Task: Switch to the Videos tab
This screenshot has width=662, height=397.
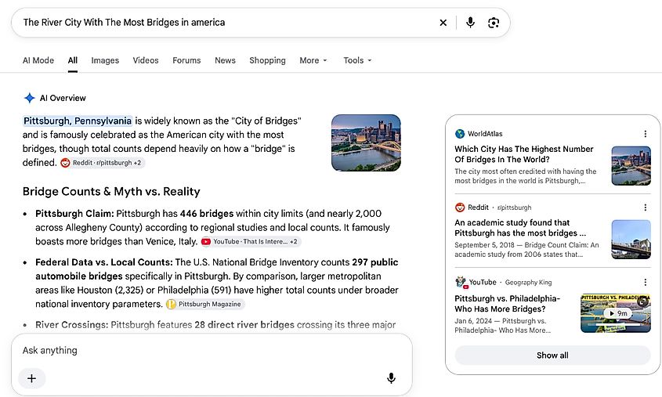Action: pyautogui.click(x=146, y=60)
